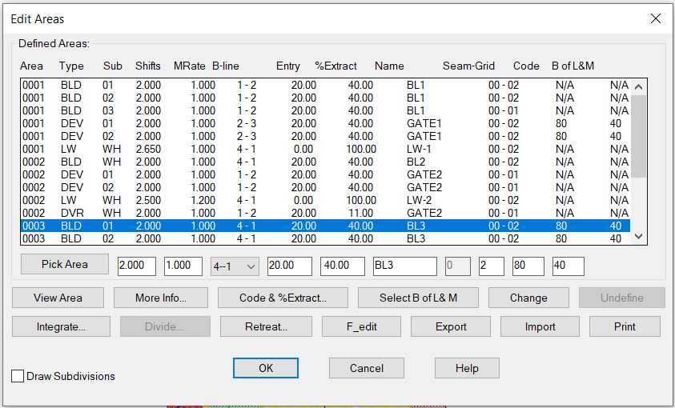
Task: Confirm with the OK button
Action: click(266, 368)
